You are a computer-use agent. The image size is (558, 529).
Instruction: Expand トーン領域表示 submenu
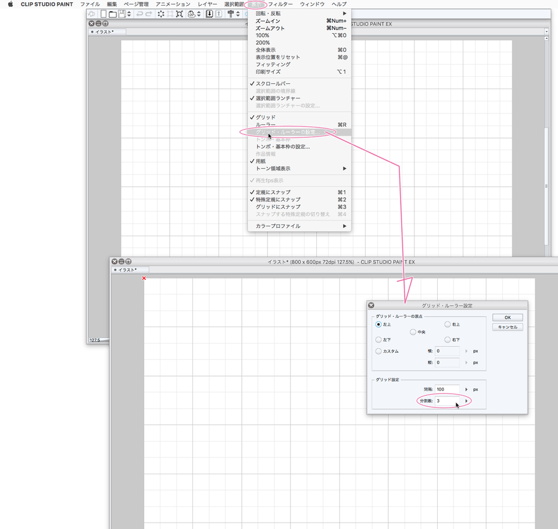coord(299,169)
